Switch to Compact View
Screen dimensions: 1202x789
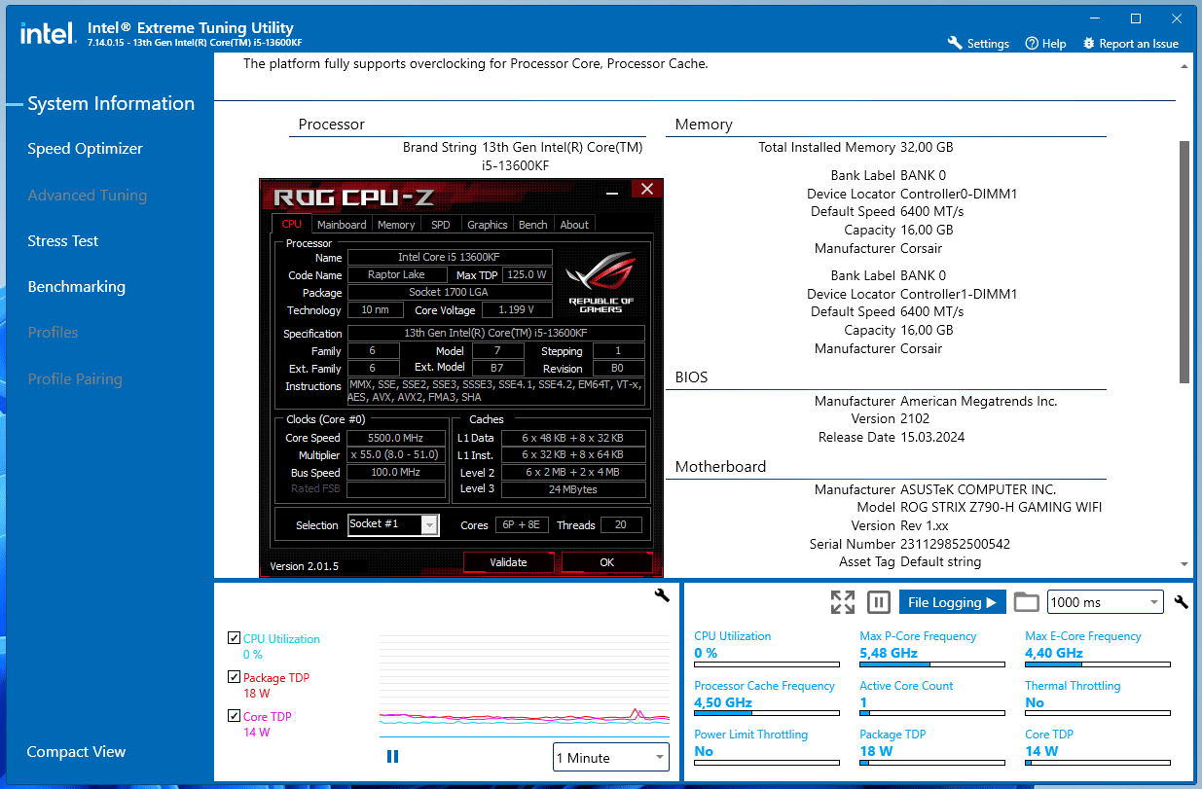76,752
